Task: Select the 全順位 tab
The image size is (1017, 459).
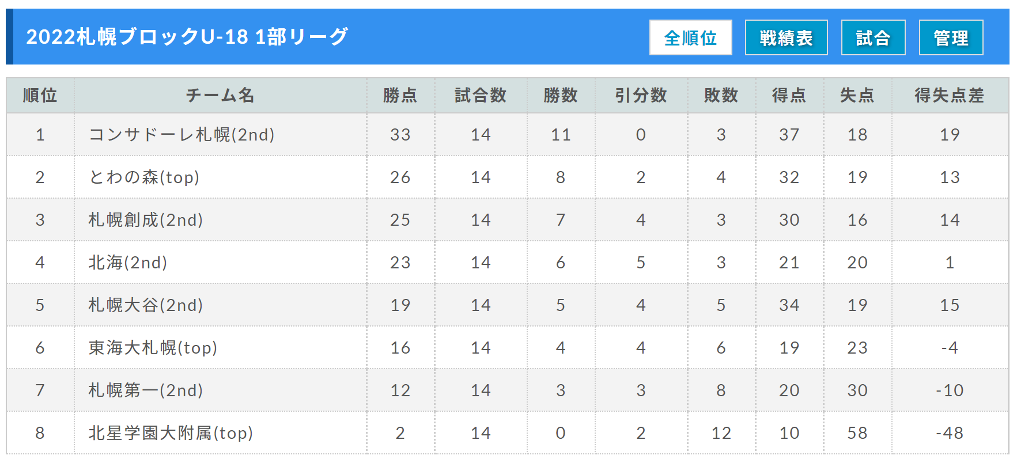Action: coord(690,37)
